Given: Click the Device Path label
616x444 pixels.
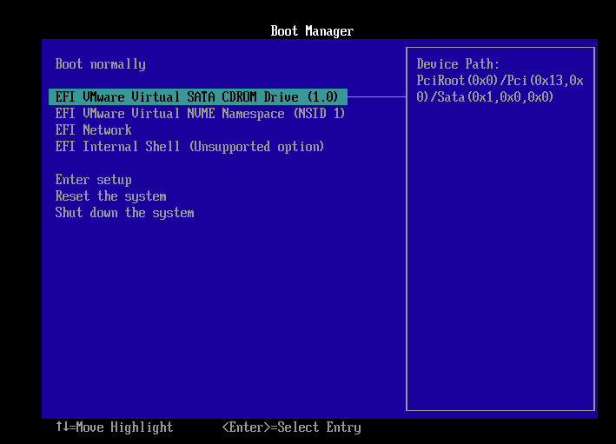Looking at the screenshot, I should click(x=458, y=64).
